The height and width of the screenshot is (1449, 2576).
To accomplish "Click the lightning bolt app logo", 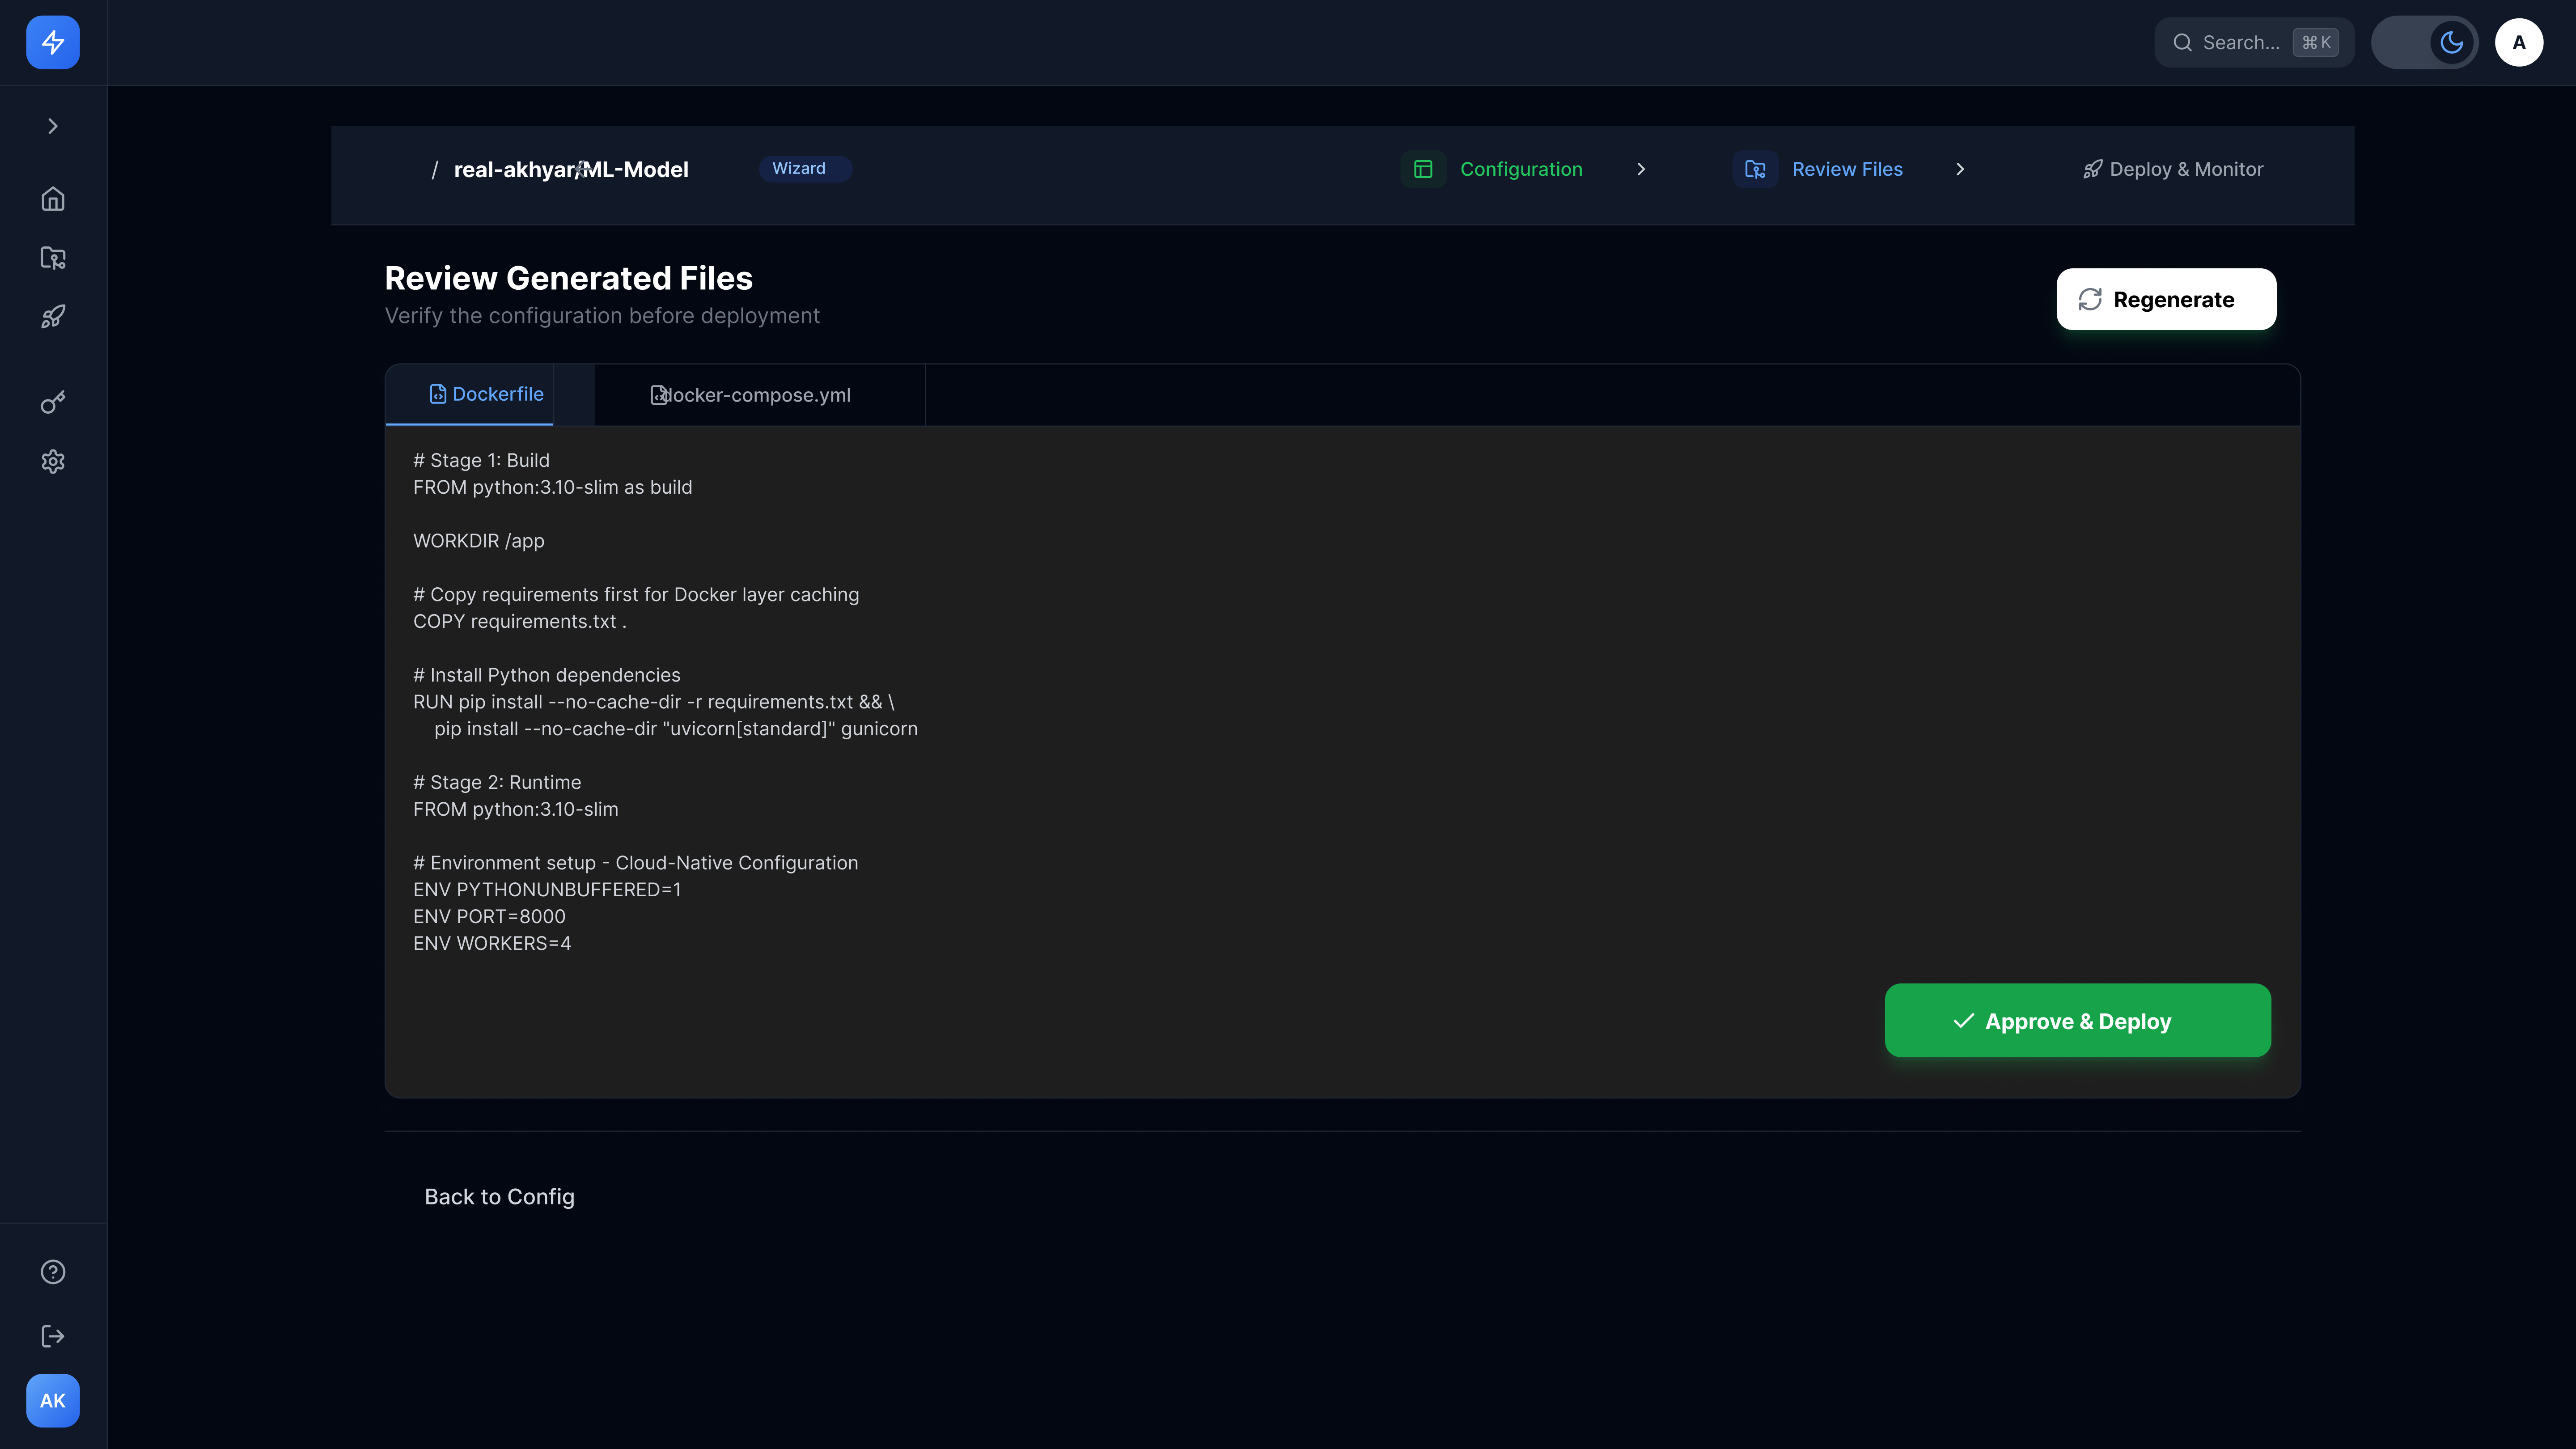I will [52, 42].
